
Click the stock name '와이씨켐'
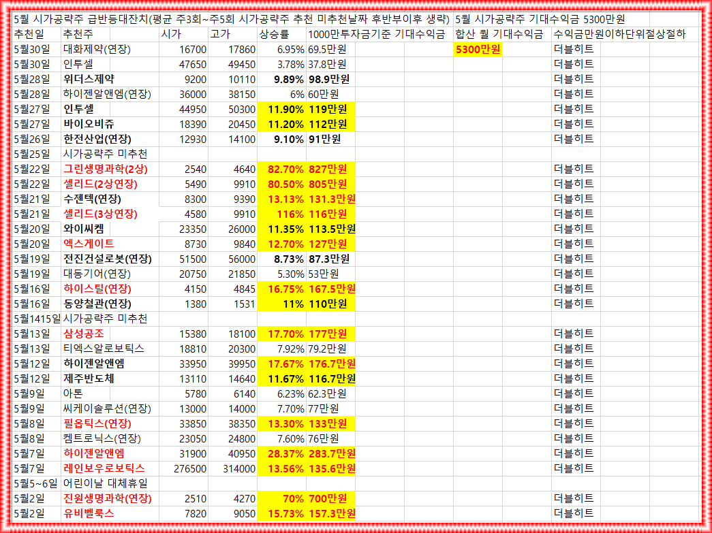pos(84,229)
